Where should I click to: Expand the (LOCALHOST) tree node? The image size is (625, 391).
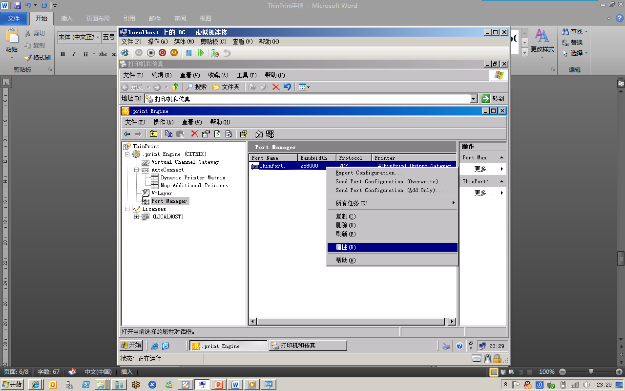[x=137, y=217]
